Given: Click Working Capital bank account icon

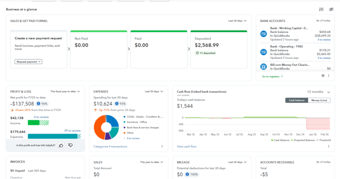Looking at the screenshot, I should (263, 34).
